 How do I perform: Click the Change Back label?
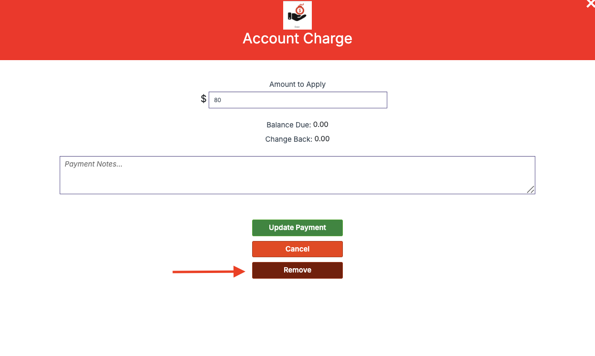288,139
